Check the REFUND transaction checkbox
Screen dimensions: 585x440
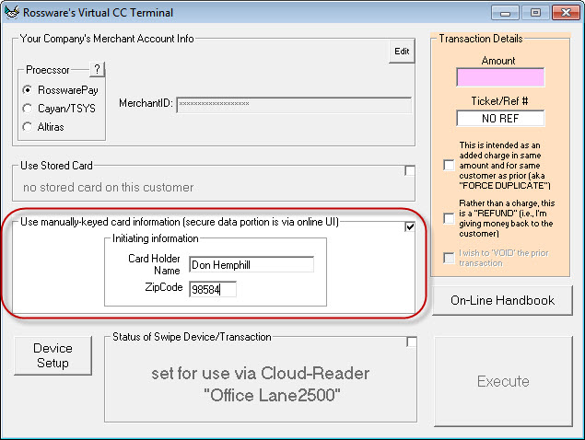448,218
